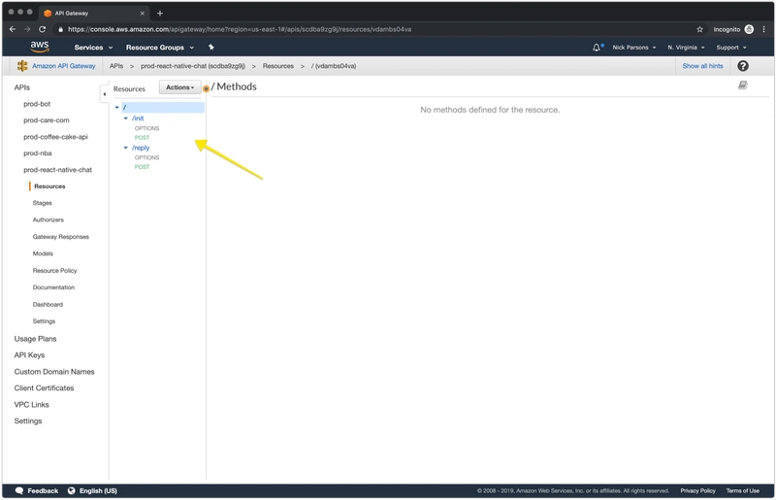Screen dimensions: 776x500
Task: Select the prod-care-com API
Action: [x=47, y=120]
